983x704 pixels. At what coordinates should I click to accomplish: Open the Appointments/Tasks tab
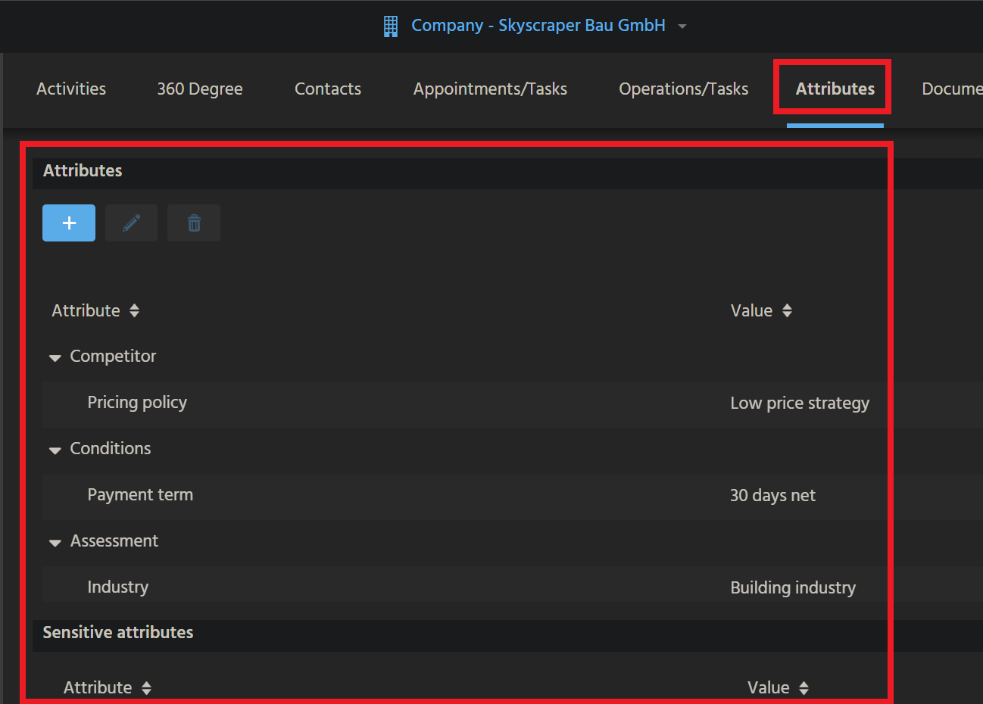(x=489, y=89)
